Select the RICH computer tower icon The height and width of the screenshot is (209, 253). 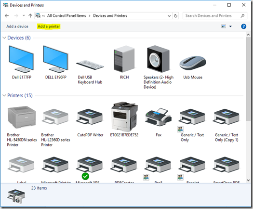coord(124,59)
